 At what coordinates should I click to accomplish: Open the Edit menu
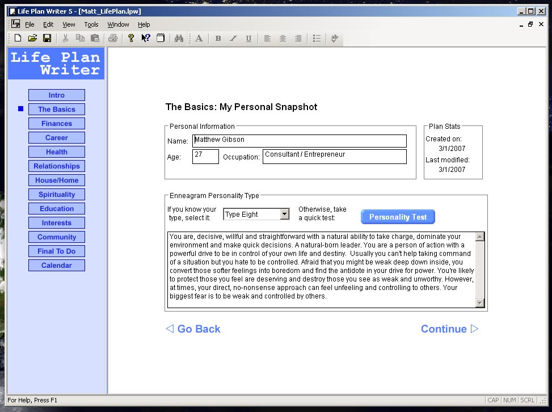coord(48,24)
